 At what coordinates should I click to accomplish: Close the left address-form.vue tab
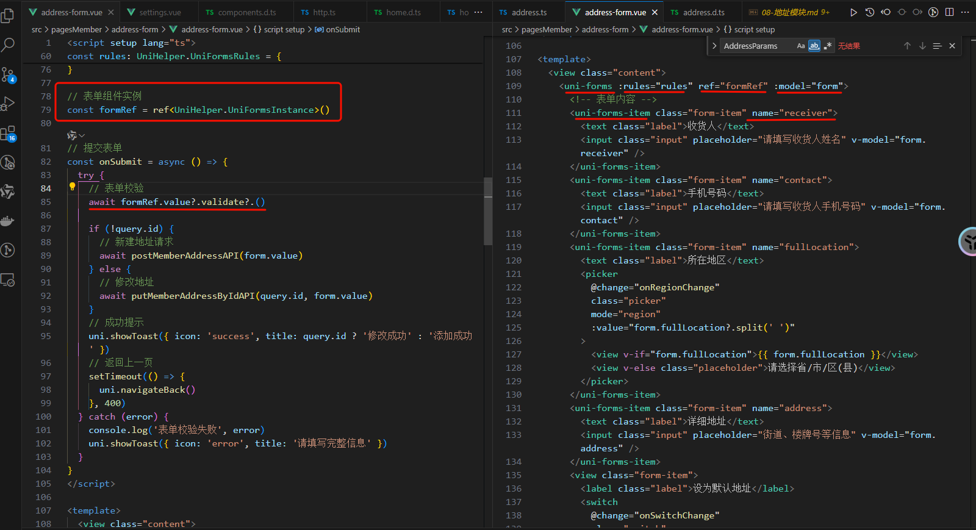110,12
